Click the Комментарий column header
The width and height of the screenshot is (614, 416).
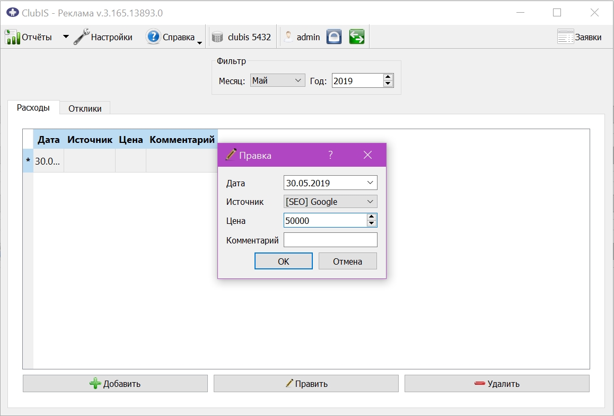pos(182,140)
